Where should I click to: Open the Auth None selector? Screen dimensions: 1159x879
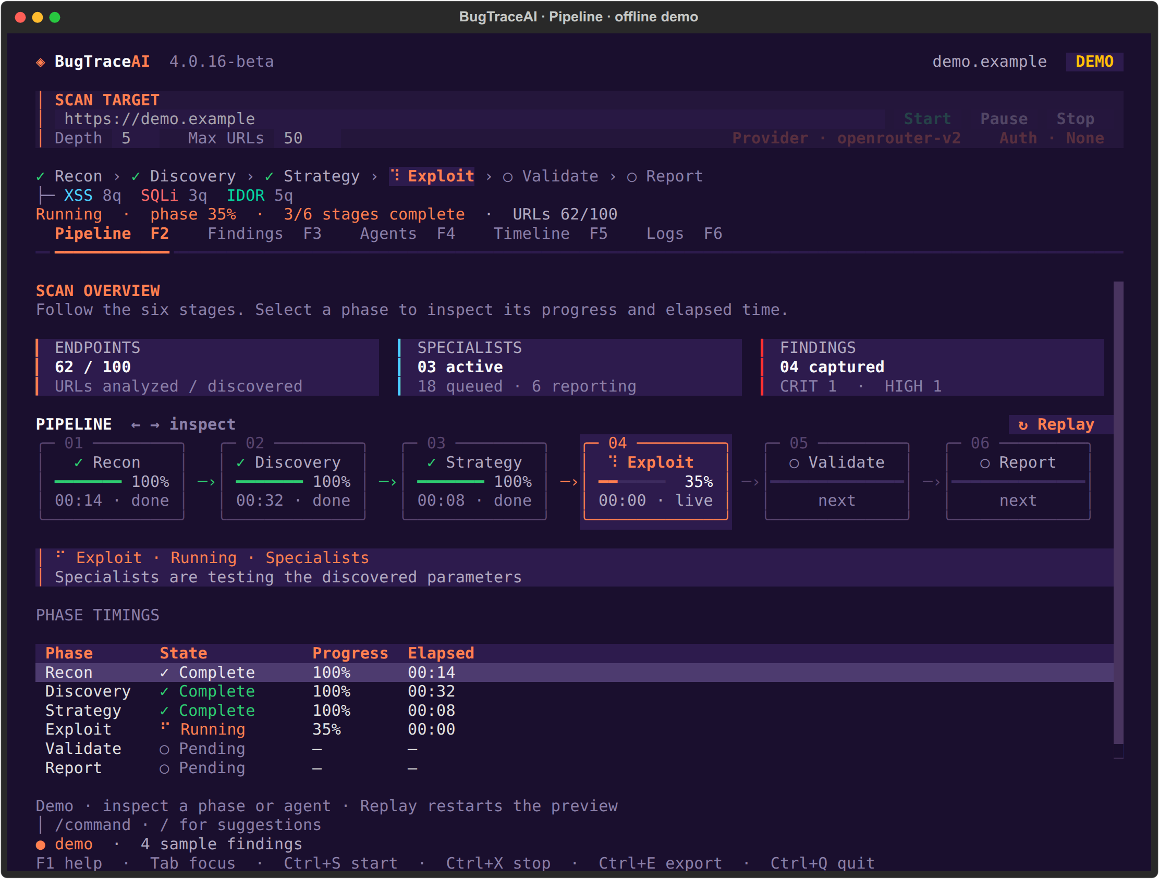pos(1052,138)
